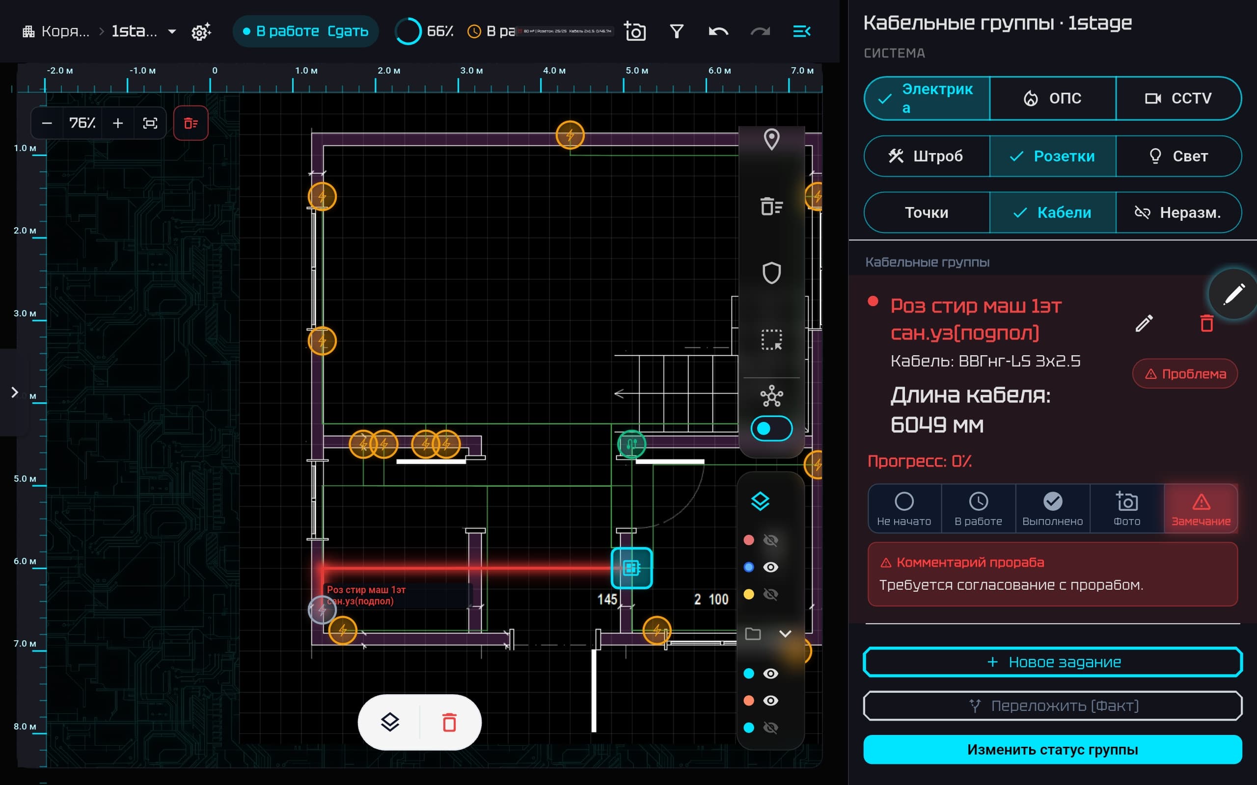
Task: Open the 1sta... stage dropdown arrow
Action: [x=172, y=32]
